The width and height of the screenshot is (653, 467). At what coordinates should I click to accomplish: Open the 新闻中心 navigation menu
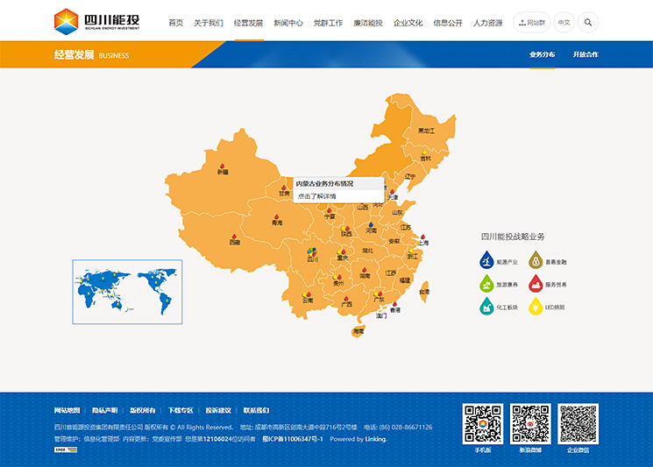(288, 23)
